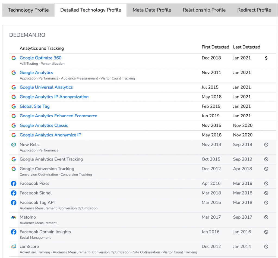
Task: Click the not-detected icon on comScore row
Action: 266,247
